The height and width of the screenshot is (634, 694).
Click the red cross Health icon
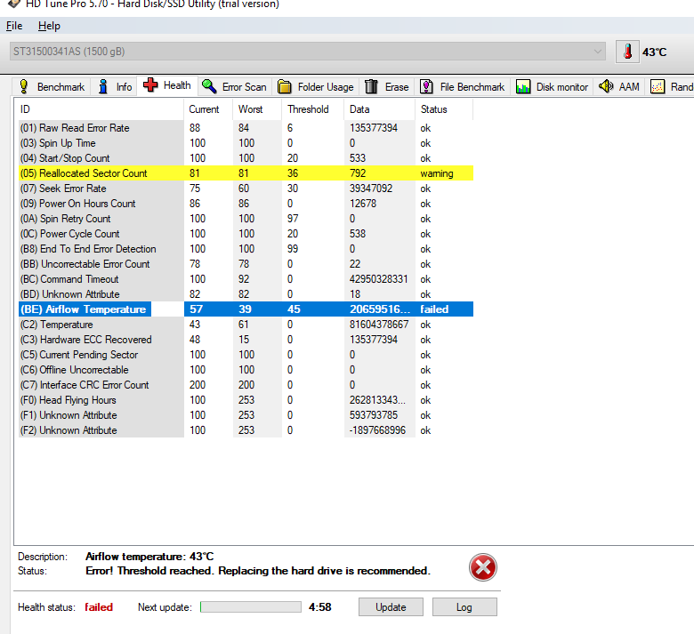[150, 84]
